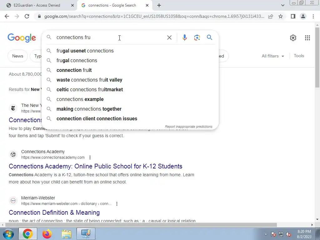This screenshot has width=320, height=240.
Task: Open the Chrome profile menu
Action: coord(303,16)
